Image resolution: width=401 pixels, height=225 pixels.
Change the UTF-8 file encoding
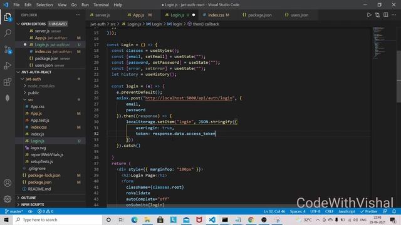pyautogui.click(x=315, y=211)
